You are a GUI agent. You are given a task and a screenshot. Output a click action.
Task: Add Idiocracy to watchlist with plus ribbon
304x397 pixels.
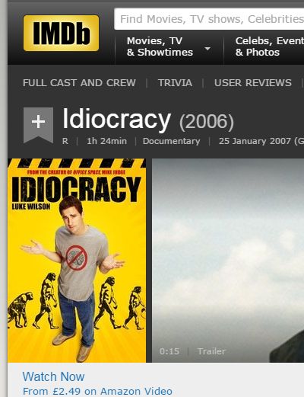coord(38,126)
